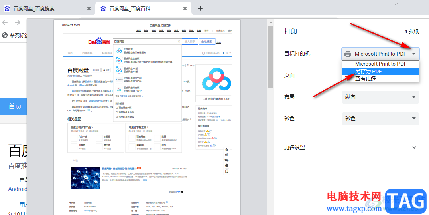Click the 目标打印机 label
Viewport: 429px width, 215px height.
(297, 54)
